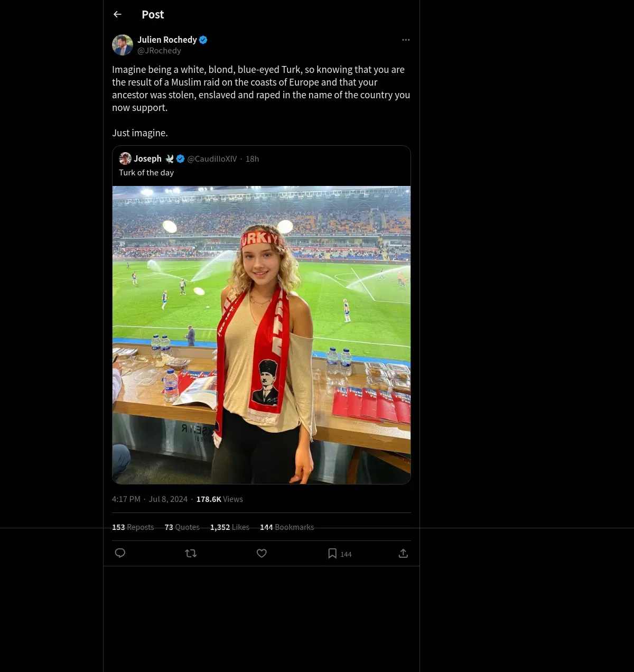This screenshot has width=634, height=672.
Task: View the 153 Reposts list
Action: coord(133,527)
